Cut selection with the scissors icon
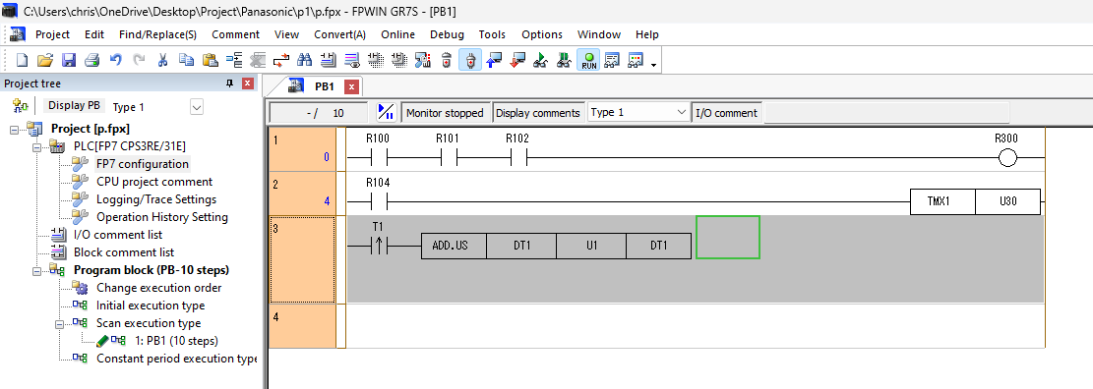 (162, 61)
